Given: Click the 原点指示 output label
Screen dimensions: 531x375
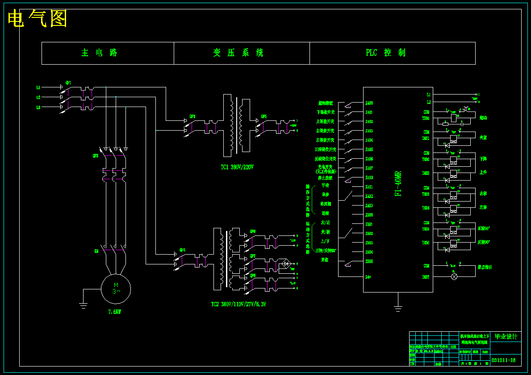Looking at the screenshot, I should [485, 267].
